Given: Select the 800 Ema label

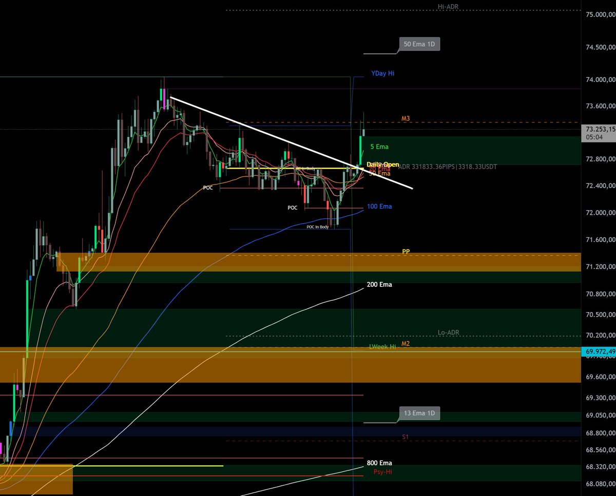Looking at the screenshot, I should point(379,463).
